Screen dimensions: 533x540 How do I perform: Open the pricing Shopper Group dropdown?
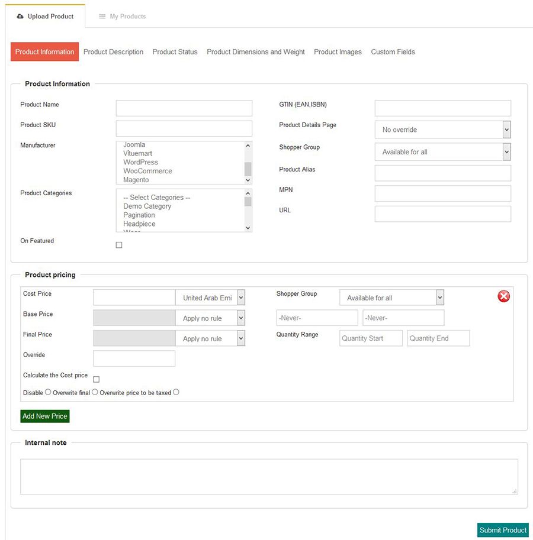(x=391, y=298)
